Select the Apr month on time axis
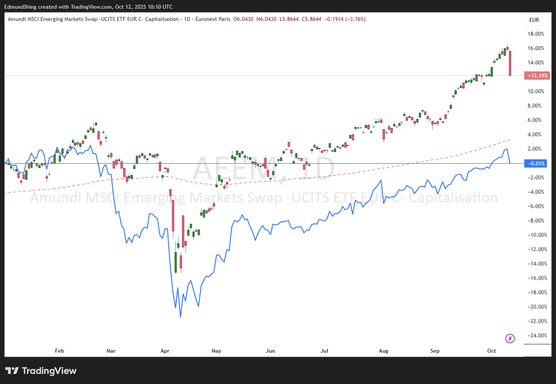Image resolution: width=556 pixels, height=384 pixels. coord(165,350)
